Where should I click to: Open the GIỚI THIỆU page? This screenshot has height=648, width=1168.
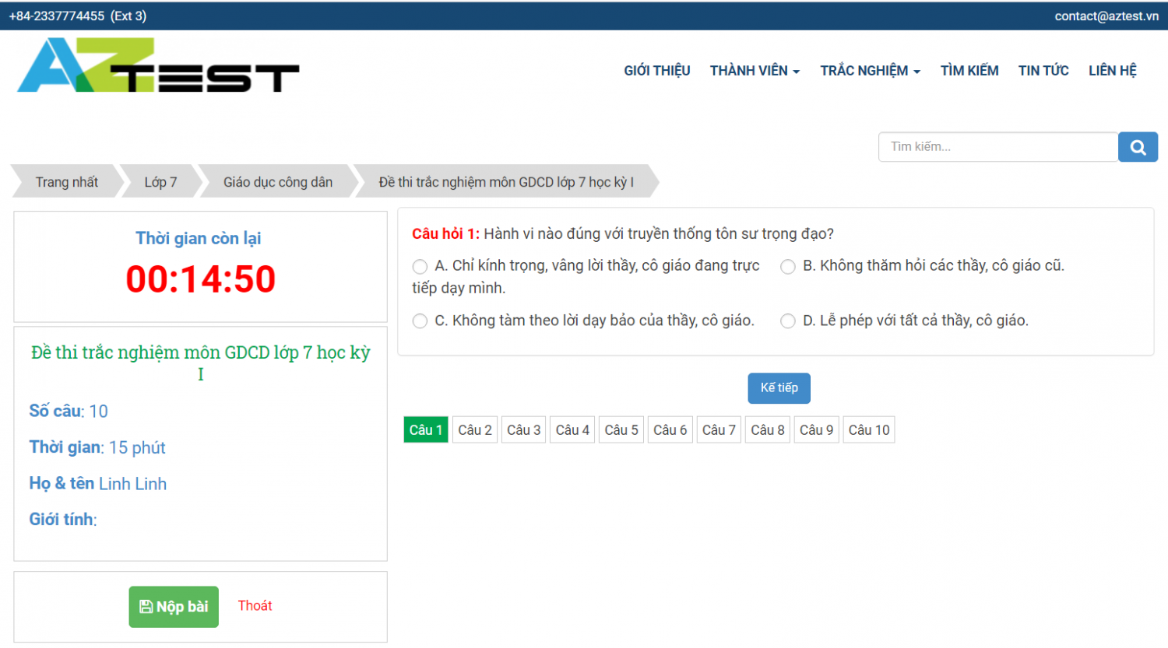click(x=656, y=71)
